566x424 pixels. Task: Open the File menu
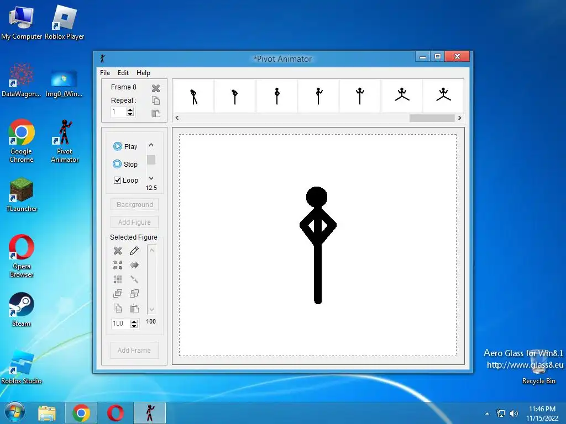coord(105,73)
